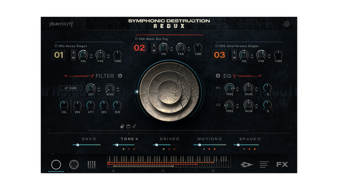Click CH2 VOL stepper arrows

tap(172, 49)
